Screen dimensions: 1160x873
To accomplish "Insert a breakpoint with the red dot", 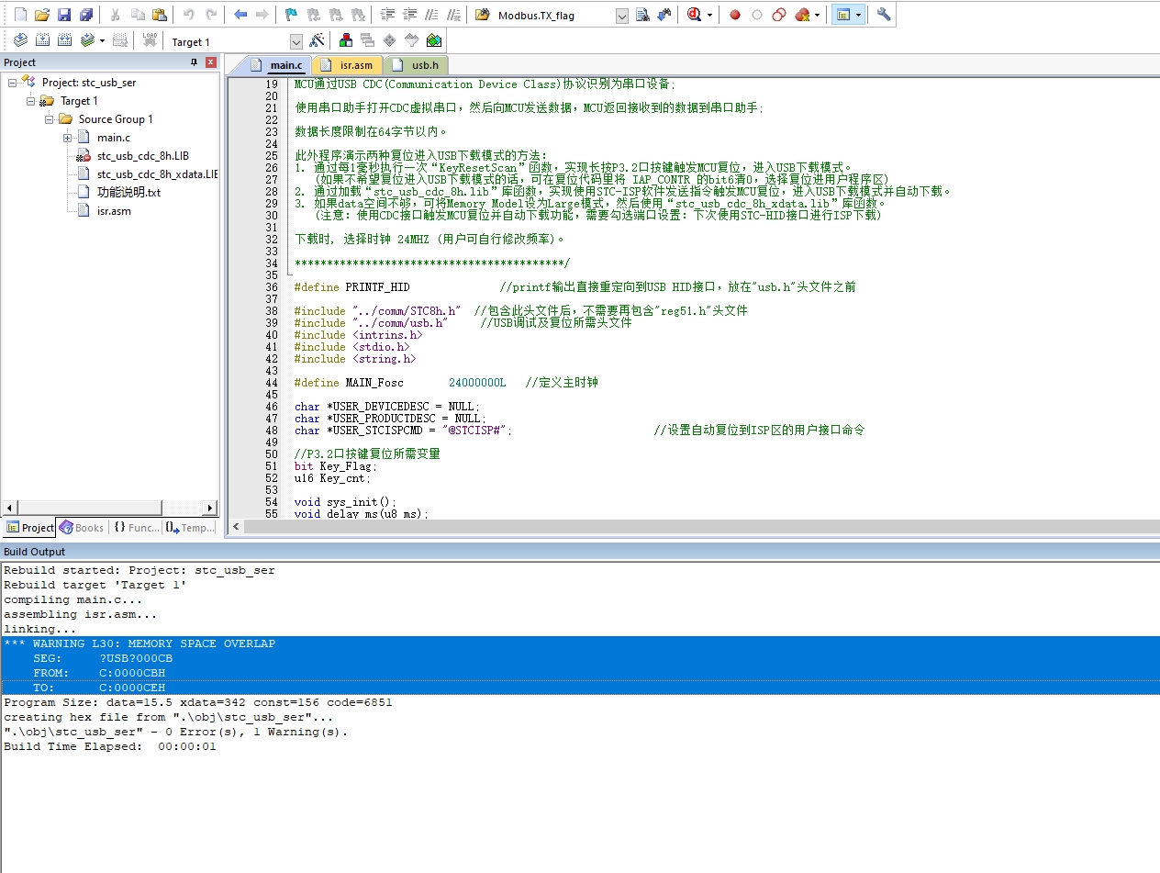I will tap(735, 15).
